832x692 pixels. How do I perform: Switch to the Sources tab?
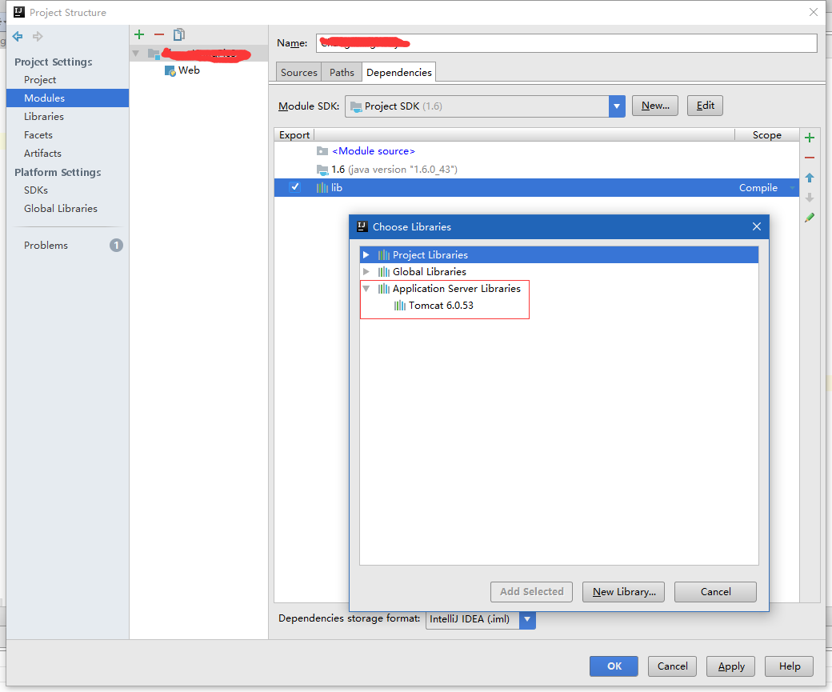pyautogui.click(x=298, y=72)
